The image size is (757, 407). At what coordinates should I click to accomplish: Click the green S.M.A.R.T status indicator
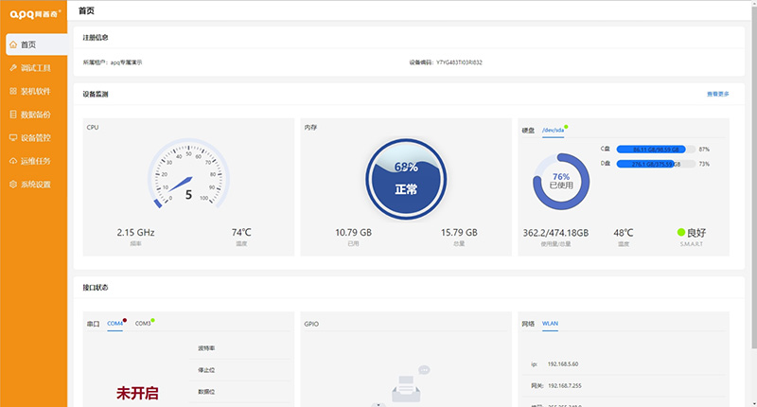click(x=681, y=232)
